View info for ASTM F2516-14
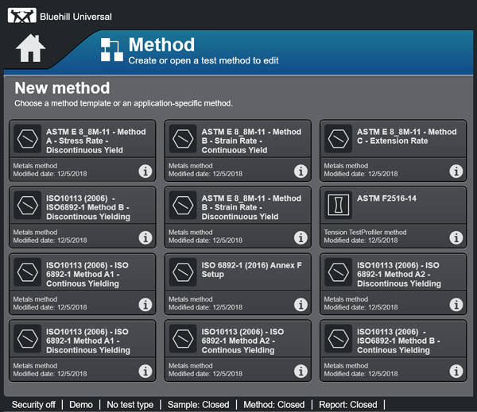This screenshot has width=477, height=412. point(456,237)
